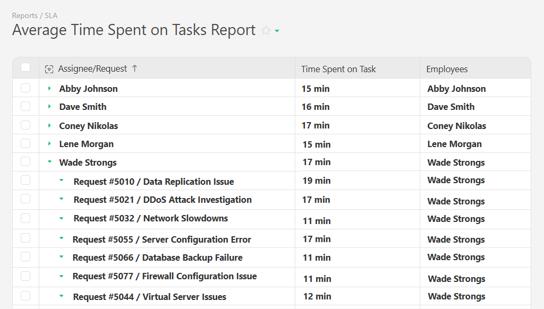The width and height of the screenshot is (544, 309).
Task: Collapse the Wade Strongs group
Action: click(49, 162)
